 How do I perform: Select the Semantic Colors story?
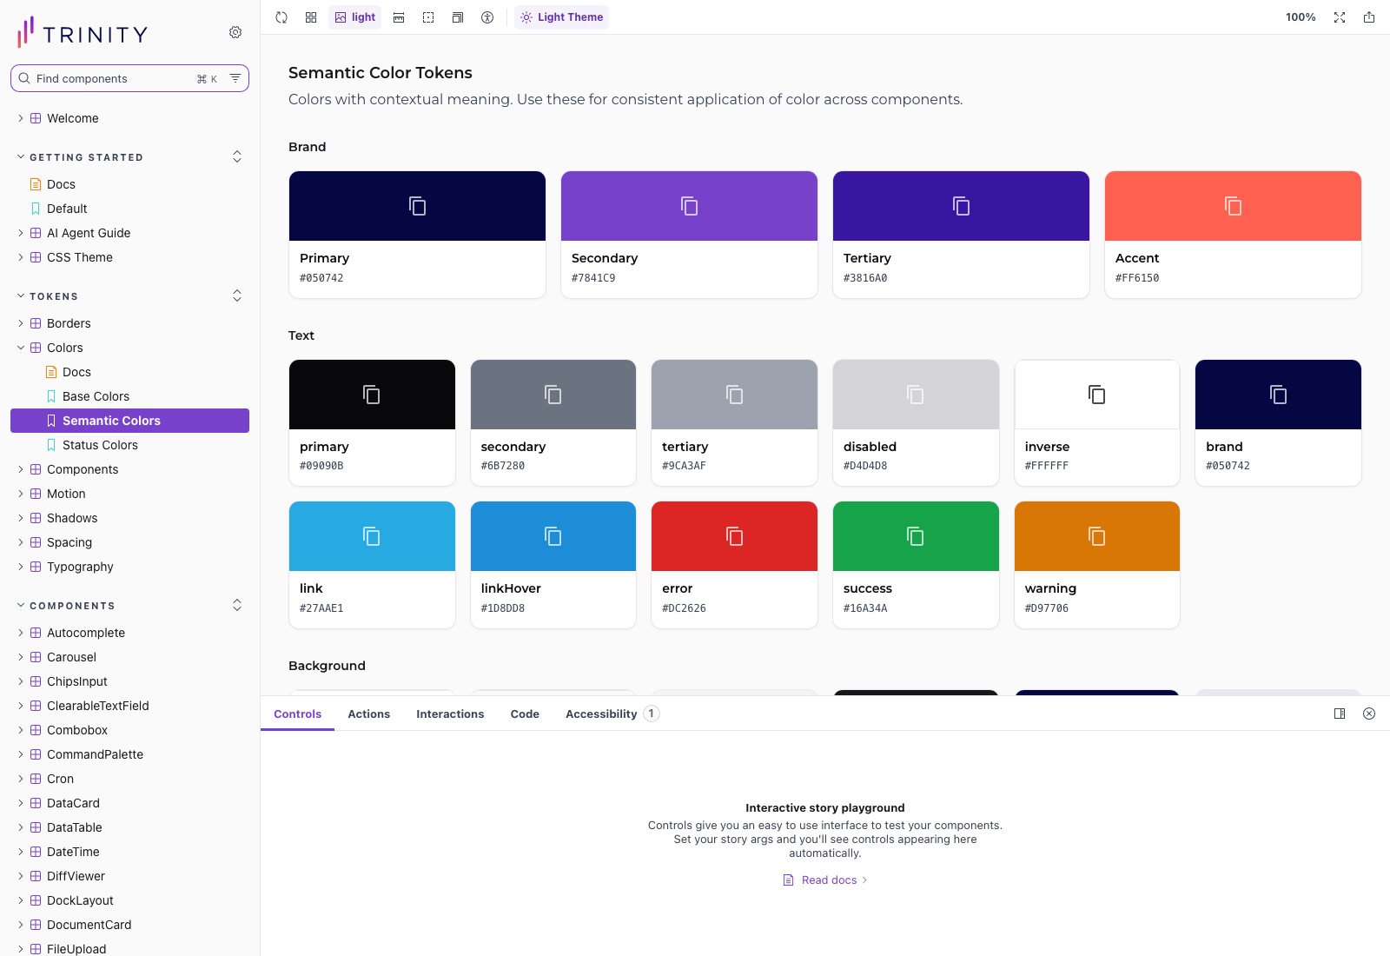pos(130,421)
